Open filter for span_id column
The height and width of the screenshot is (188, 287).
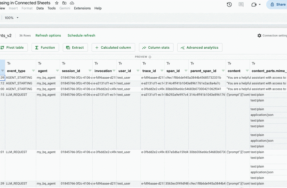[186, 71]
